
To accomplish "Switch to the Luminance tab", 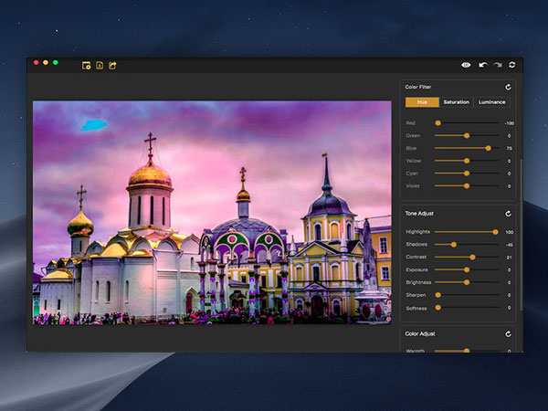I will click(x=491, y=102).
